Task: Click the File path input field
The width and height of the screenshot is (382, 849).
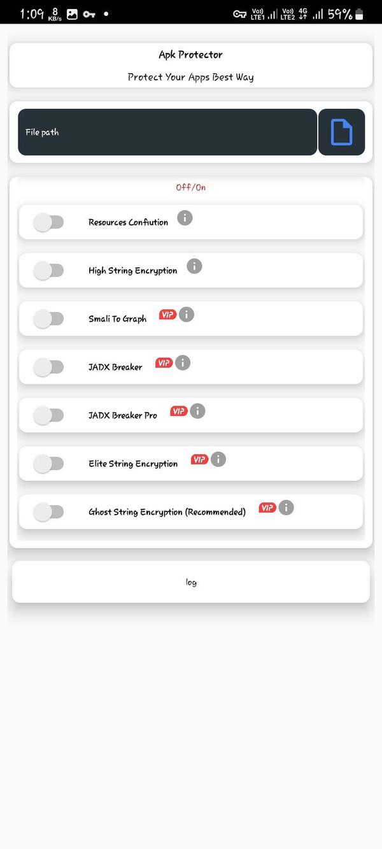Action: 166,131
